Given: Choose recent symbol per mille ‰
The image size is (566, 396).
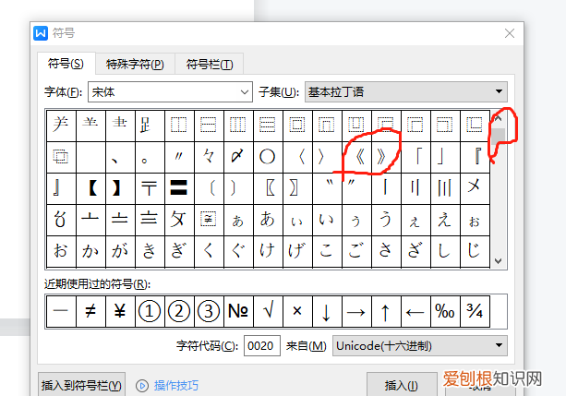Looking at the screenshot, I should 446,311.
